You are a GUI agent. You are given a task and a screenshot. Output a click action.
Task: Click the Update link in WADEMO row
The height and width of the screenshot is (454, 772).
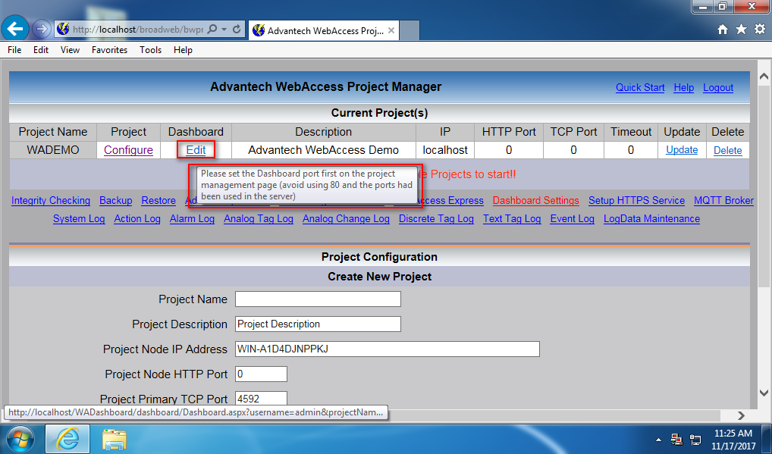(682, 150)
